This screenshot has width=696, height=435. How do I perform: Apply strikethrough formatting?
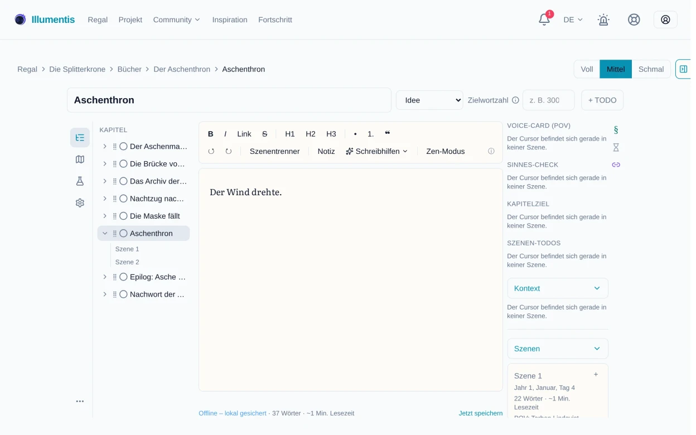[264, 134]
